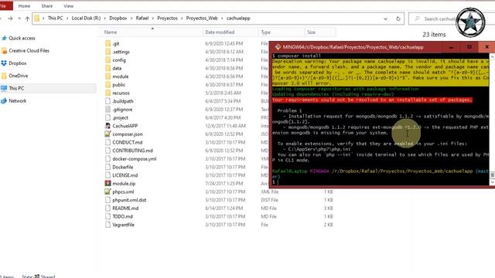The image size is (495, 278).
Task: Sort by the Size column header
Action: tap(320, 32)
